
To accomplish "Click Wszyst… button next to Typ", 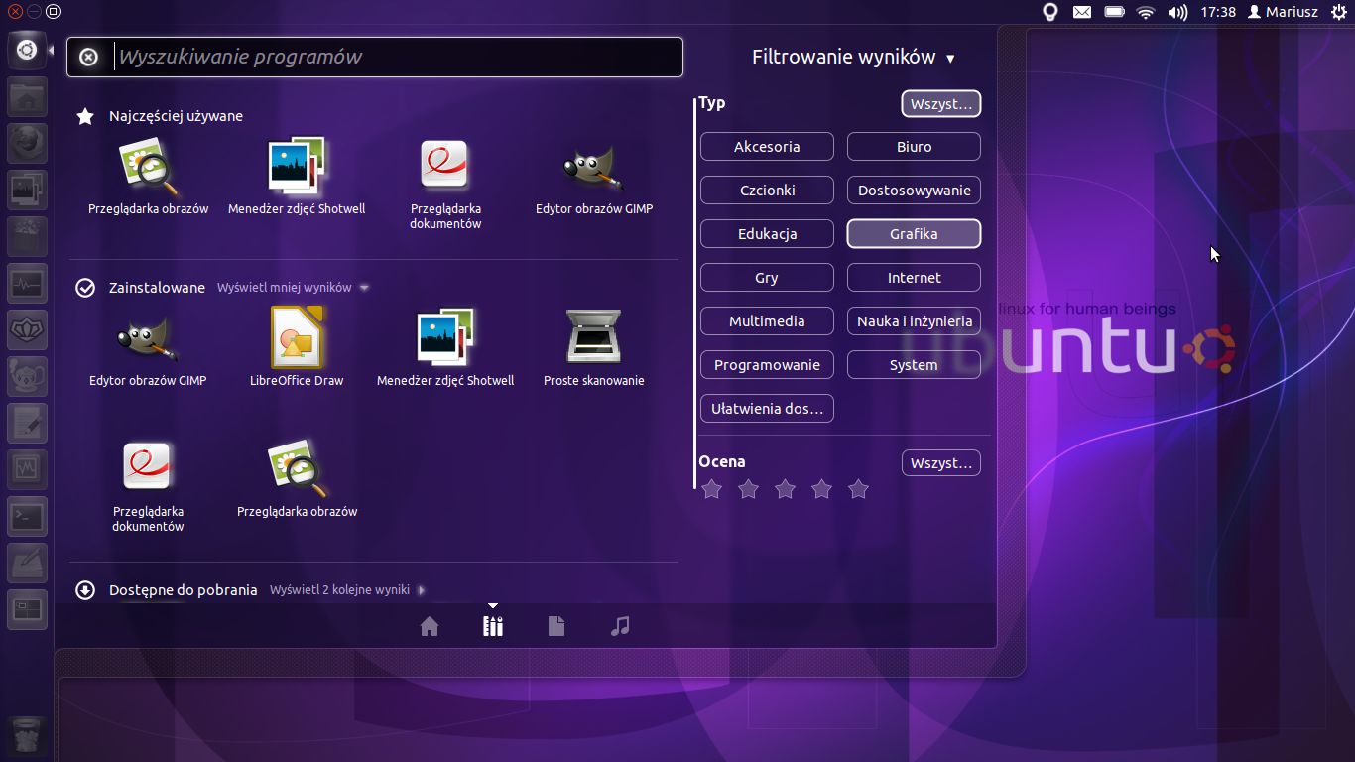I will point(940,104).
